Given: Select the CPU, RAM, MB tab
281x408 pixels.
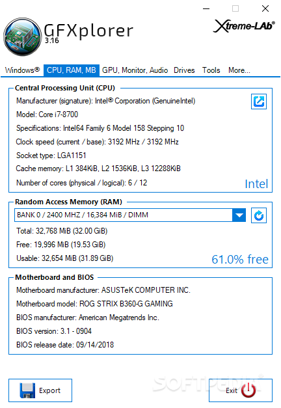Looking at the screenshot, I should point(72,70).
